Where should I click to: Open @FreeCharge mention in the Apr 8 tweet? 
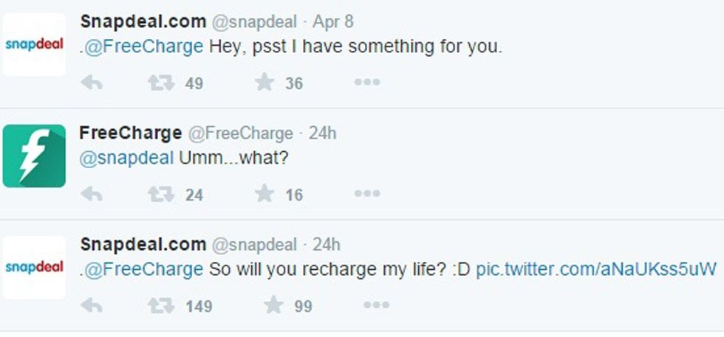click(143, 46)
